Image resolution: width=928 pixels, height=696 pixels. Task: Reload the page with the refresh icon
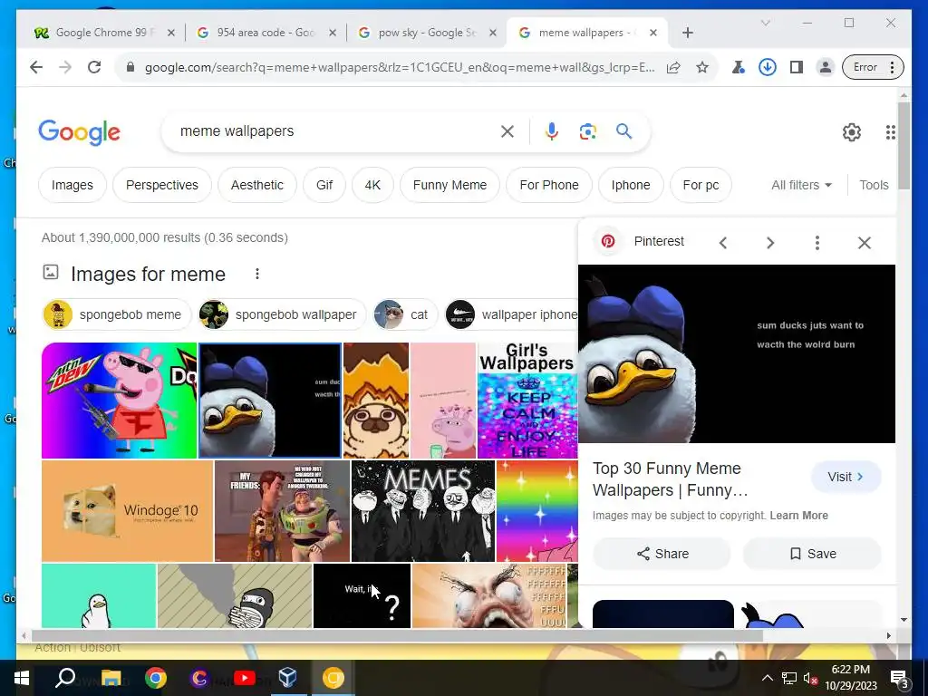(94, 67)
